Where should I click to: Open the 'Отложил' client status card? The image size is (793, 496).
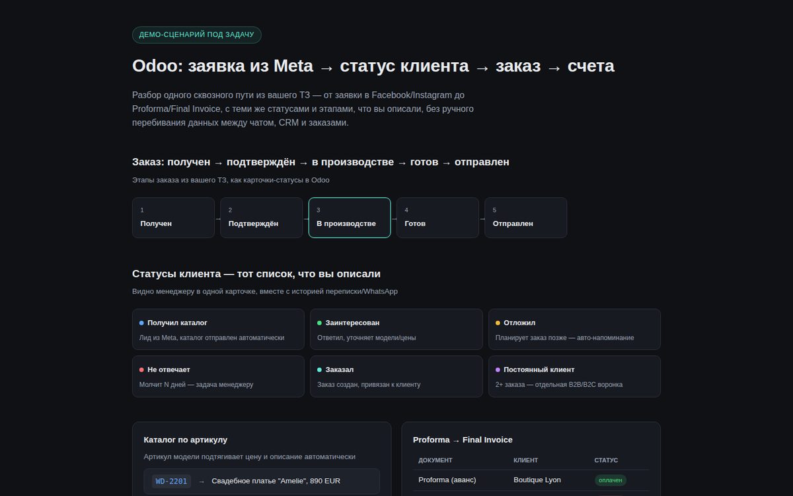574,329
